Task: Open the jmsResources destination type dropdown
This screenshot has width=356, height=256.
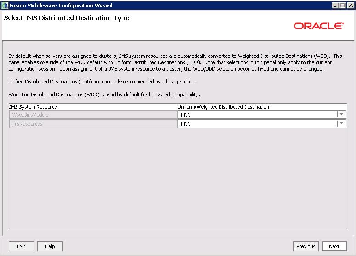Action: (341, 124)
